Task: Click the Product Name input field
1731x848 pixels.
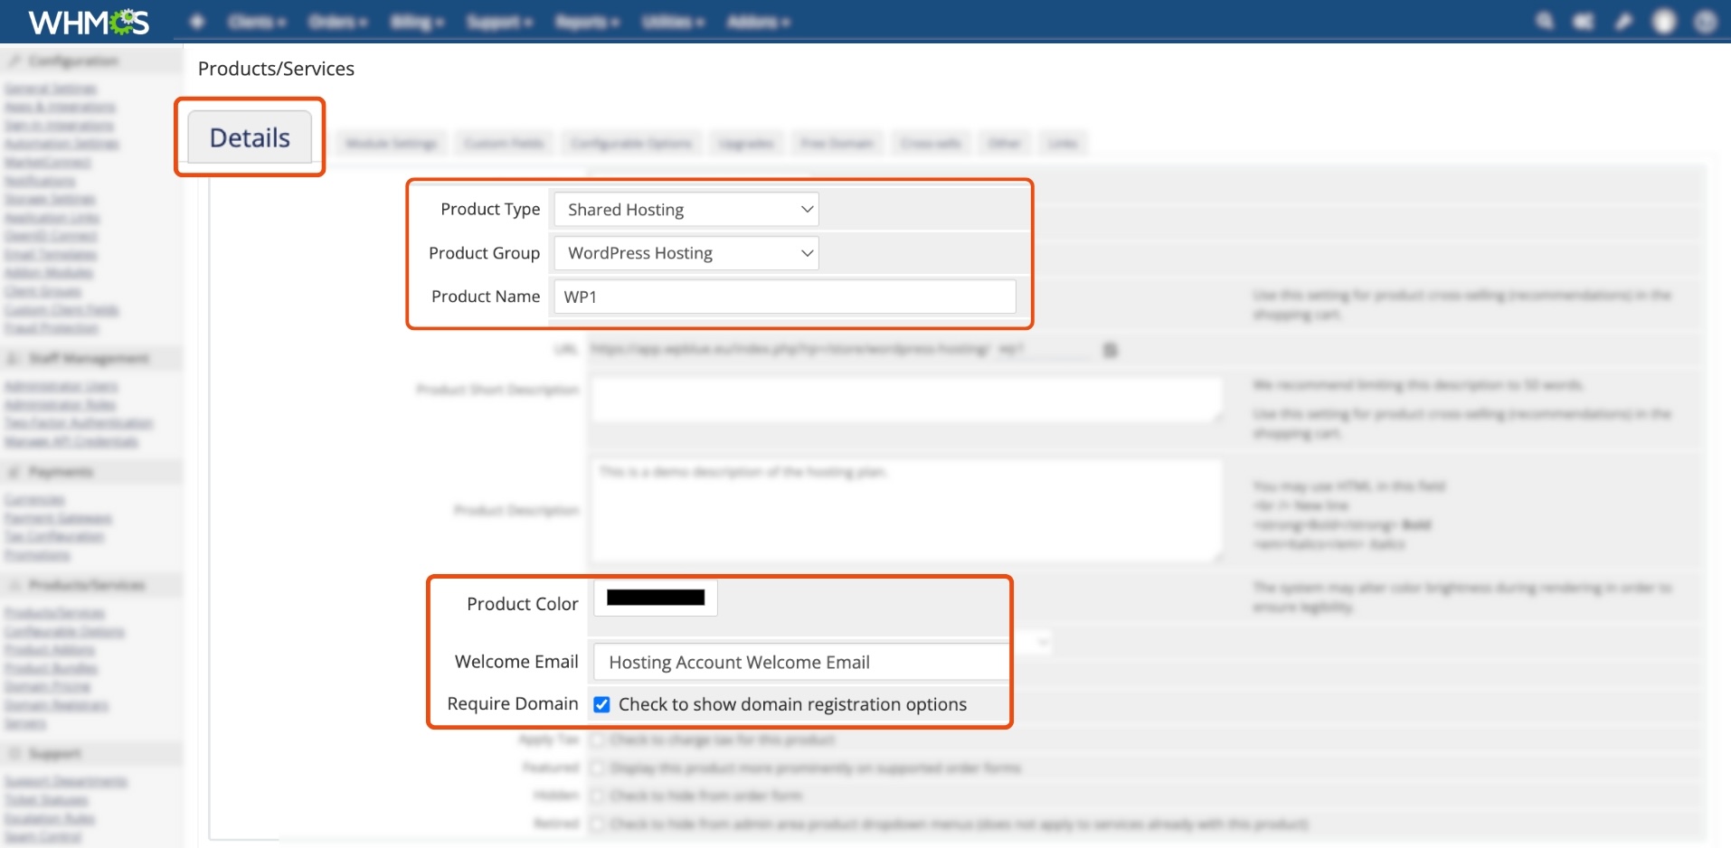Action: pyautogui.click(x=784, y=297)
